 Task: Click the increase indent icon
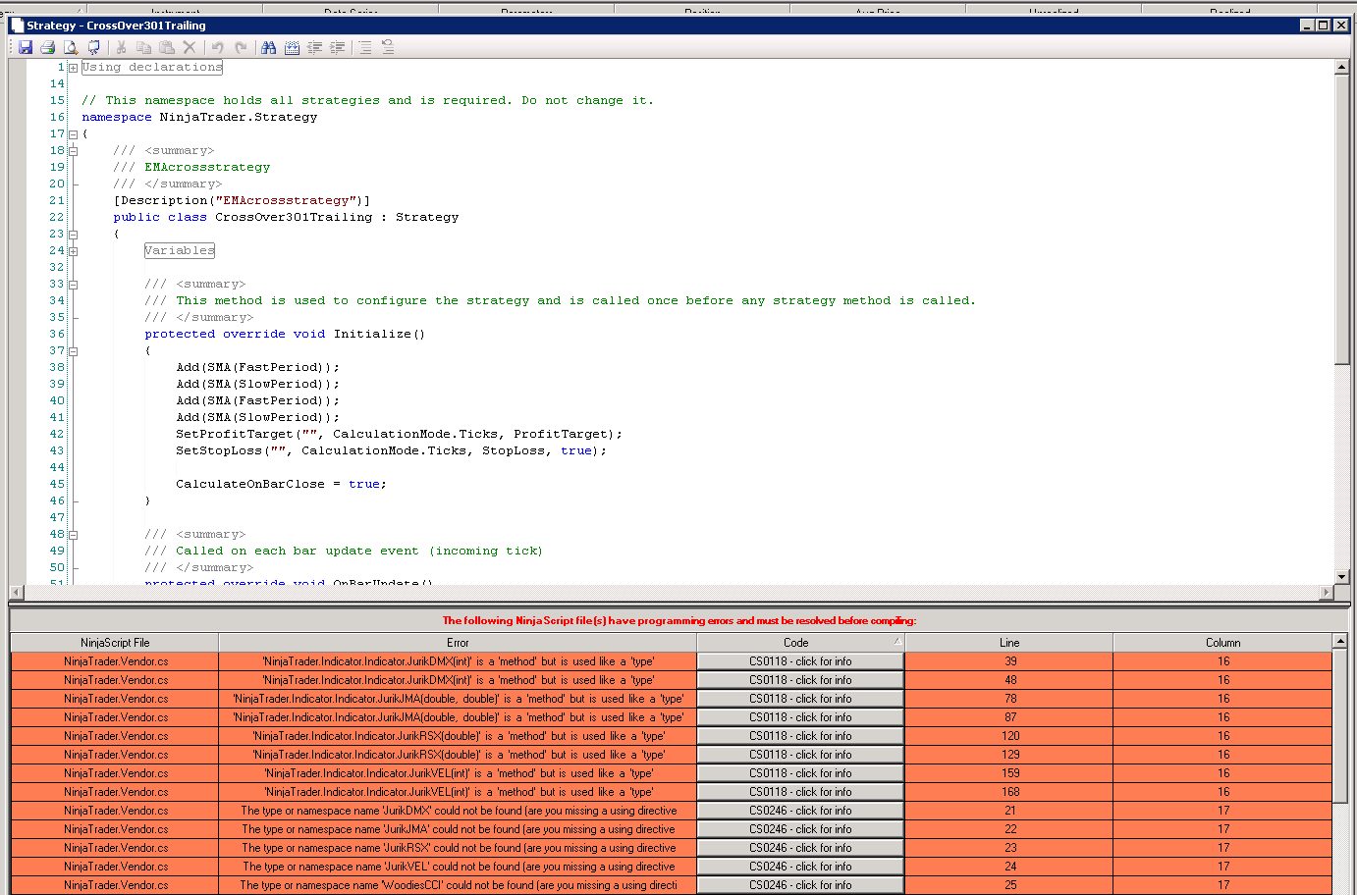[x=337, y=47]
